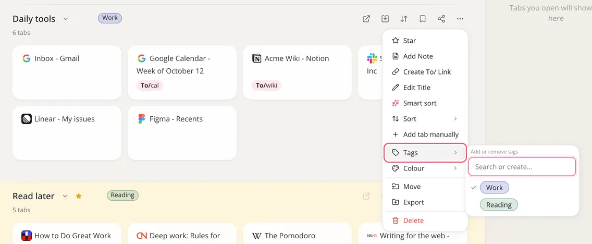Click the Linear icon on the My issues card
Screen dimensions: 592x244
pyautogui.click(x=27, y=119)
